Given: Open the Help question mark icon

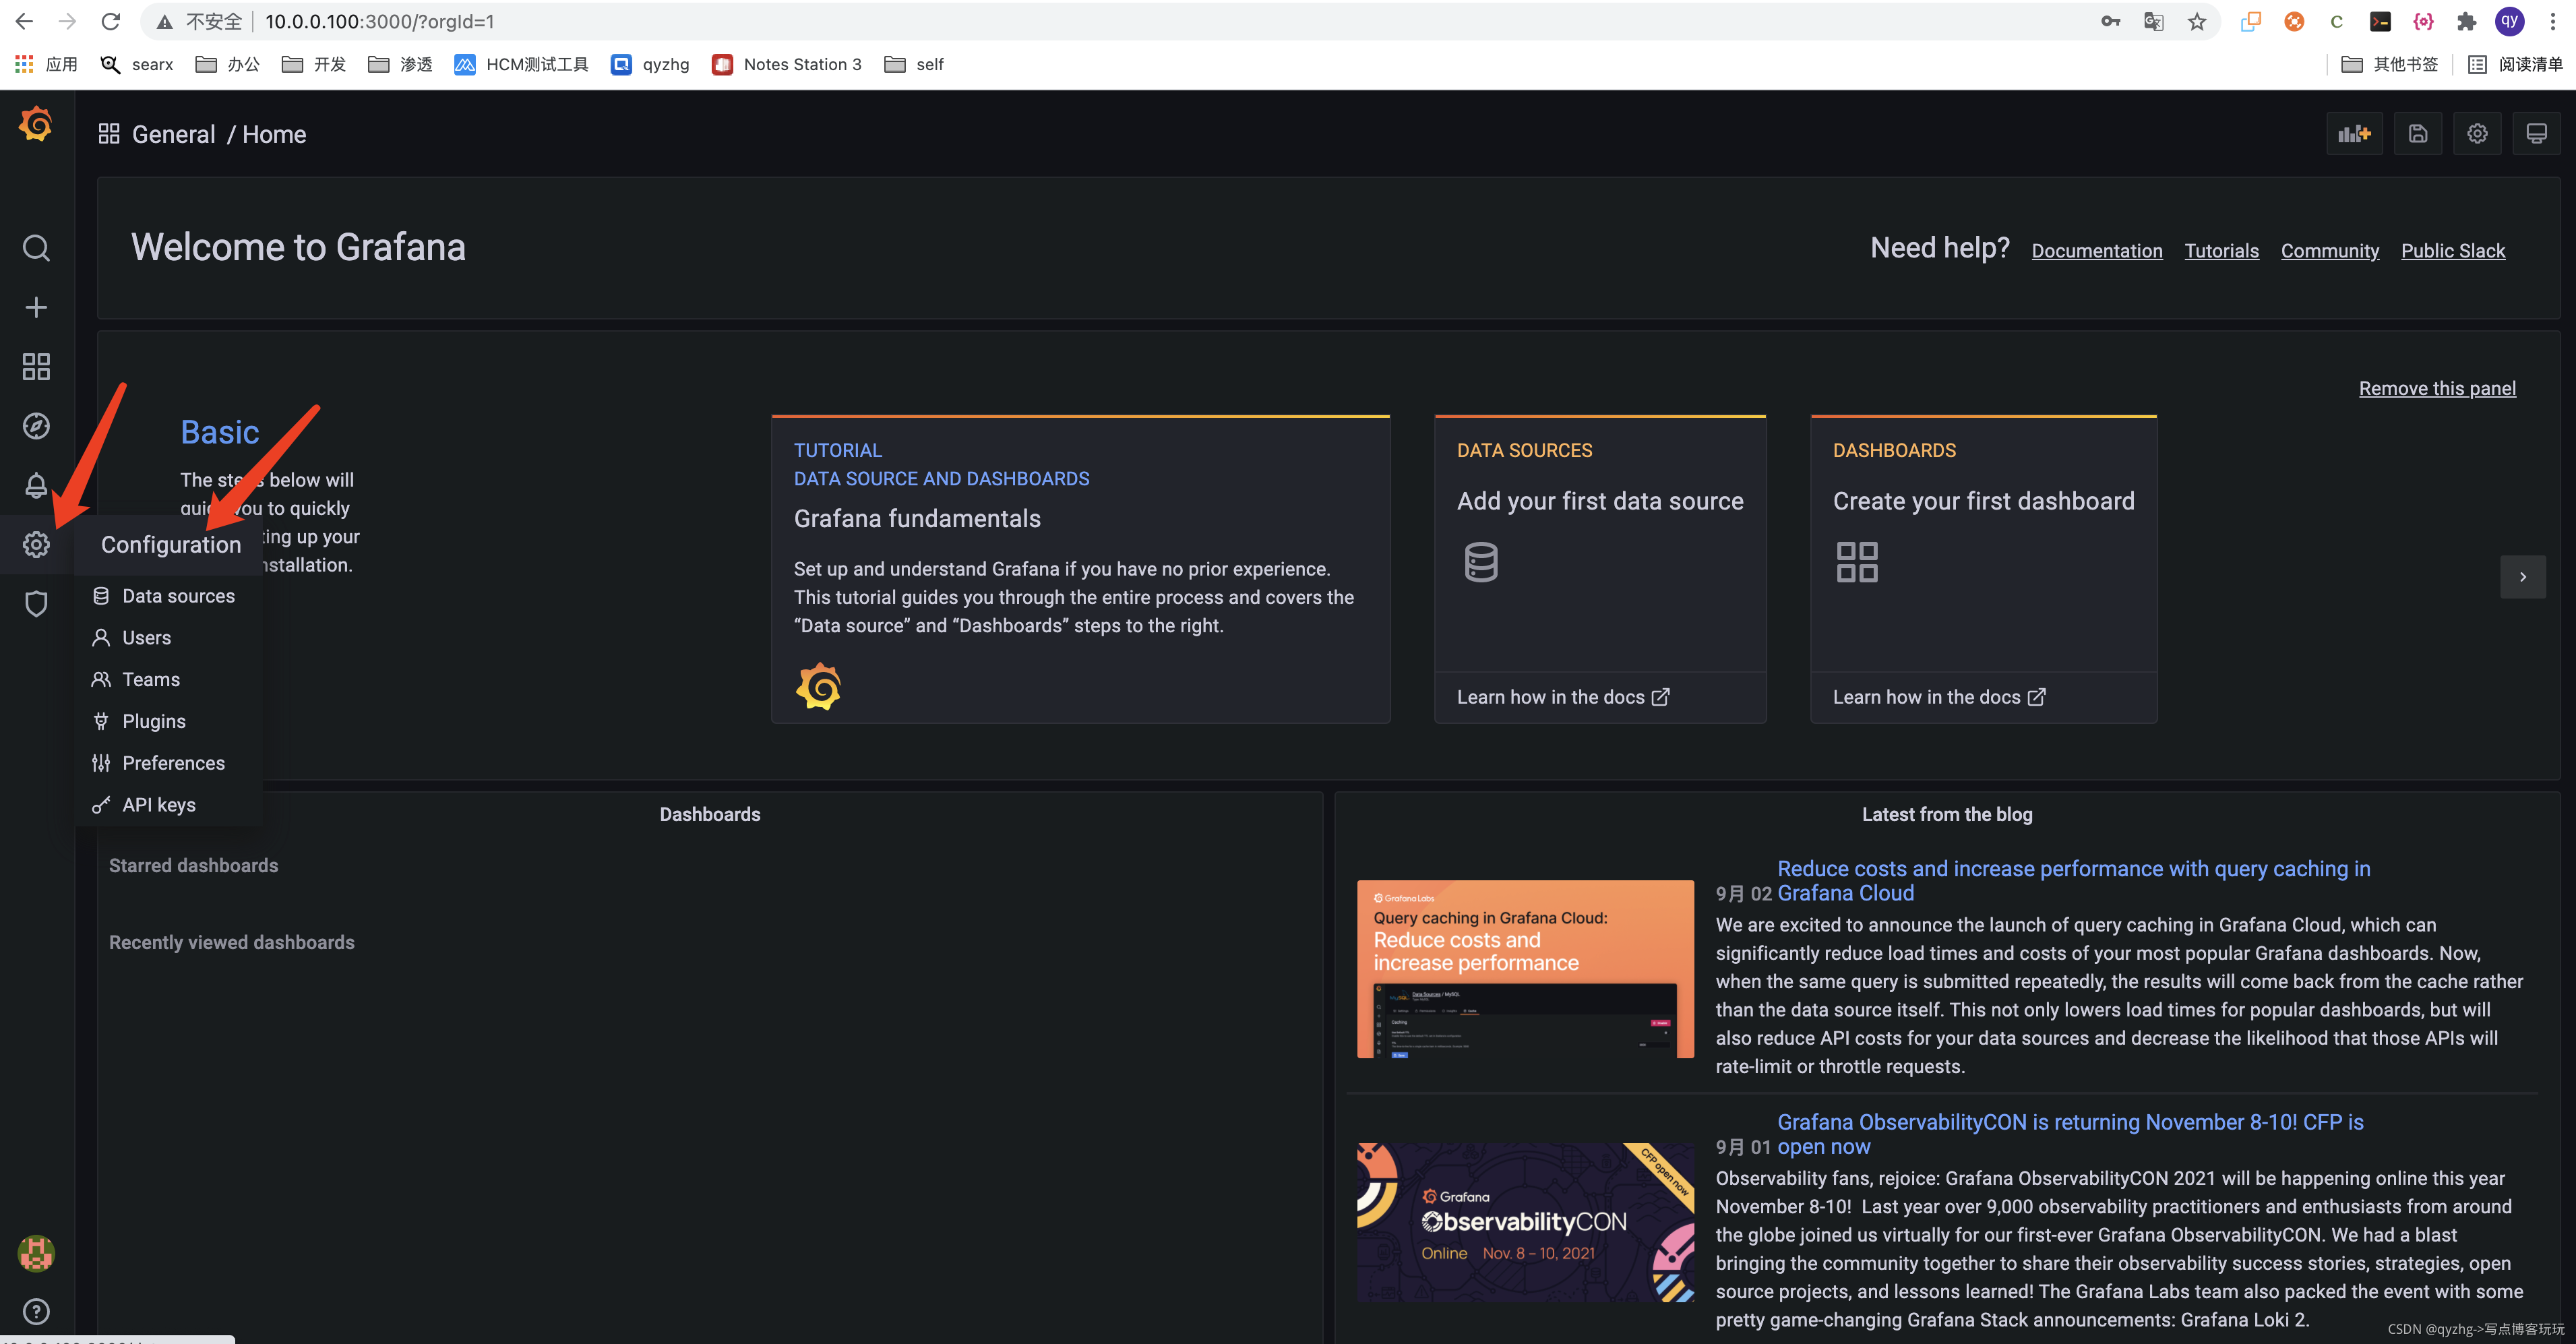Looking at the screenshot, I should (36, 1311).
